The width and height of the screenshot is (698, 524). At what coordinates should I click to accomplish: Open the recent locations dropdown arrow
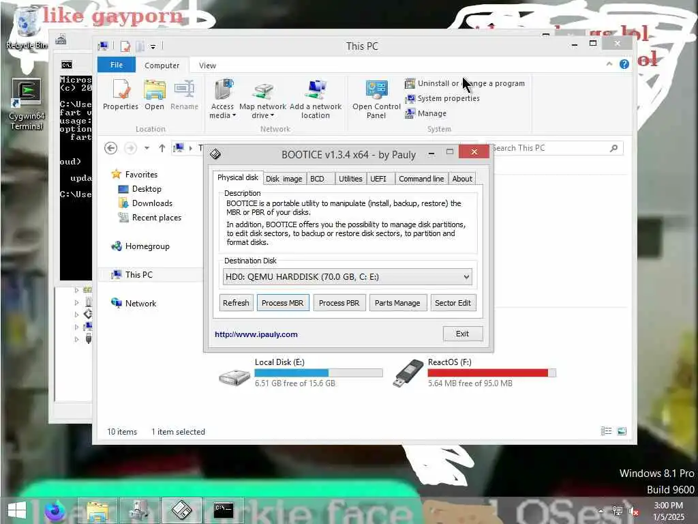(147, 148)
